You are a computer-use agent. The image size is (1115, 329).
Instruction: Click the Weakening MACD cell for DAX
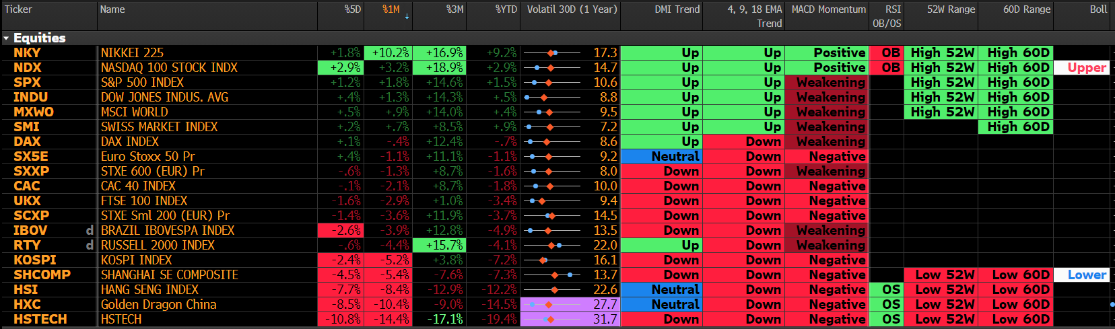[826, 141]
